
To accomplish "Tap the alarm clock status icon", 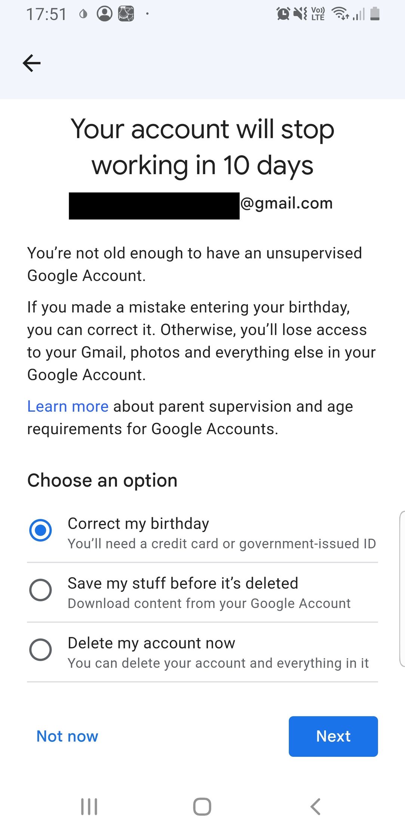I will pos(283,14).
